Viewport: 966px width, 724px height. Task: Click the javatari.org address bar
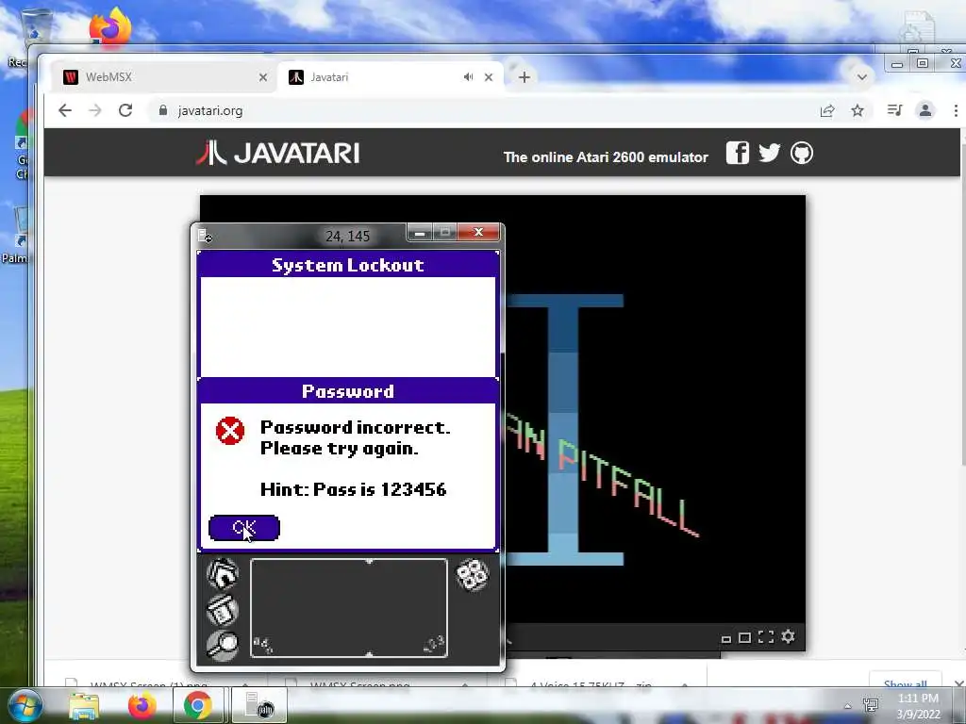(480, 110)
